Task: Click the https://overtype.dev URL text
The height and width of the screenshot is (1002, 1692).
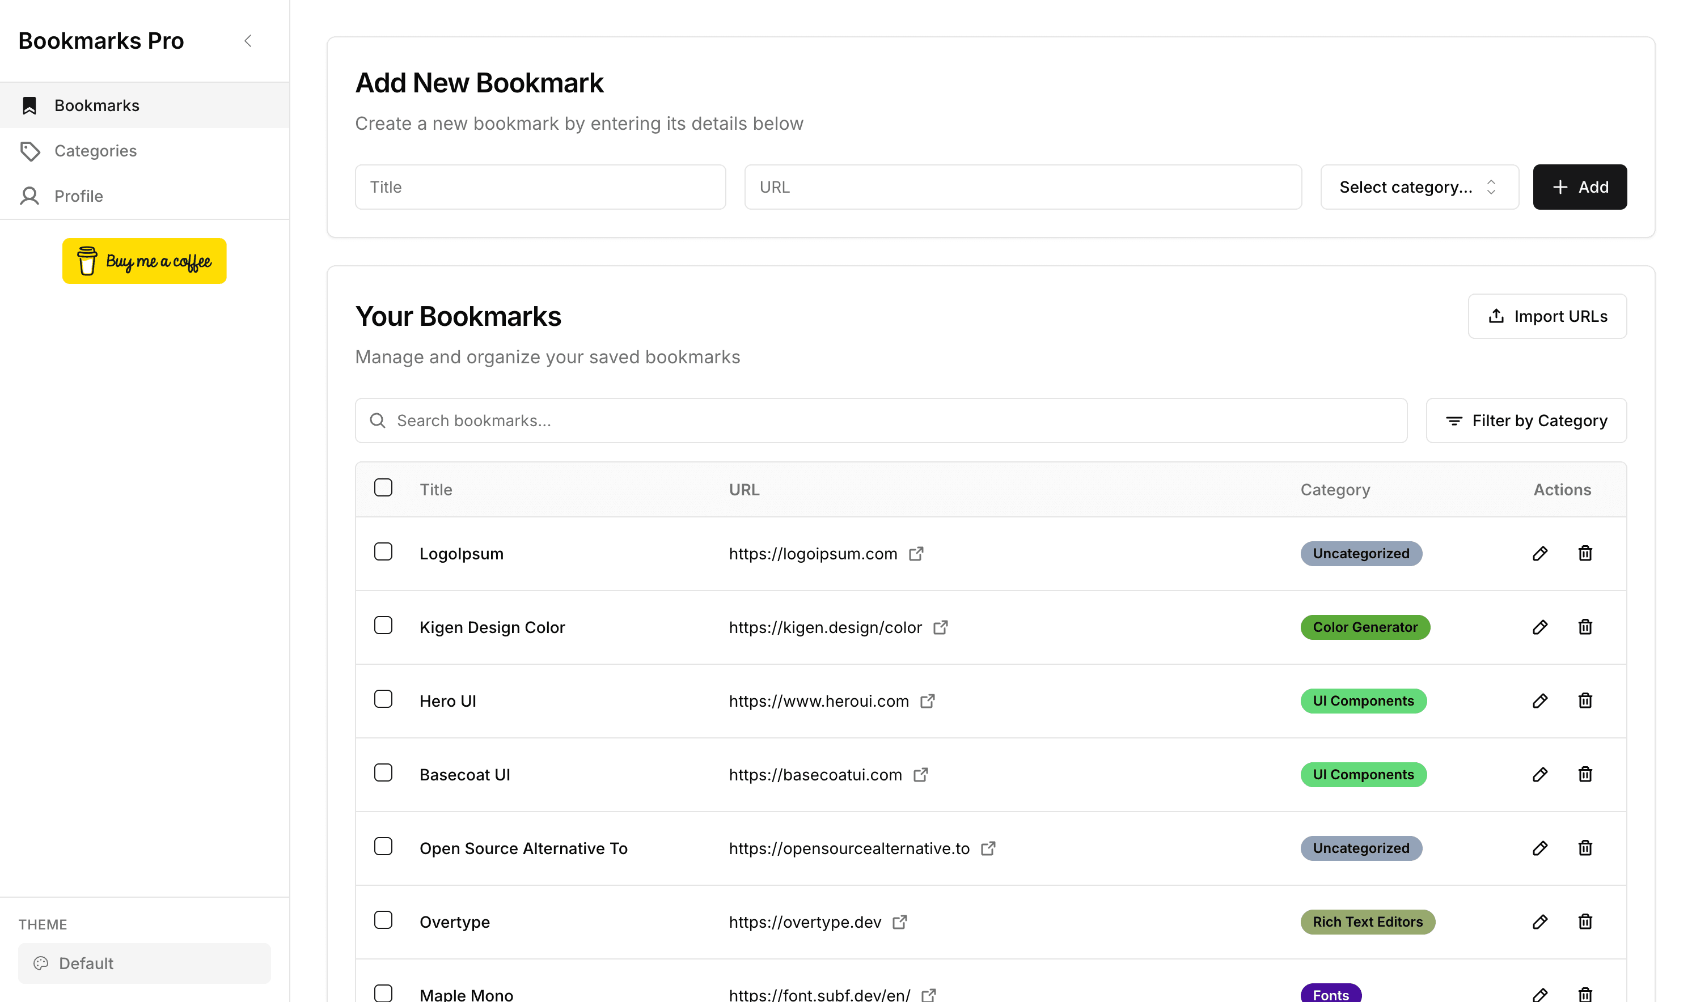Action: click(805, 922)
